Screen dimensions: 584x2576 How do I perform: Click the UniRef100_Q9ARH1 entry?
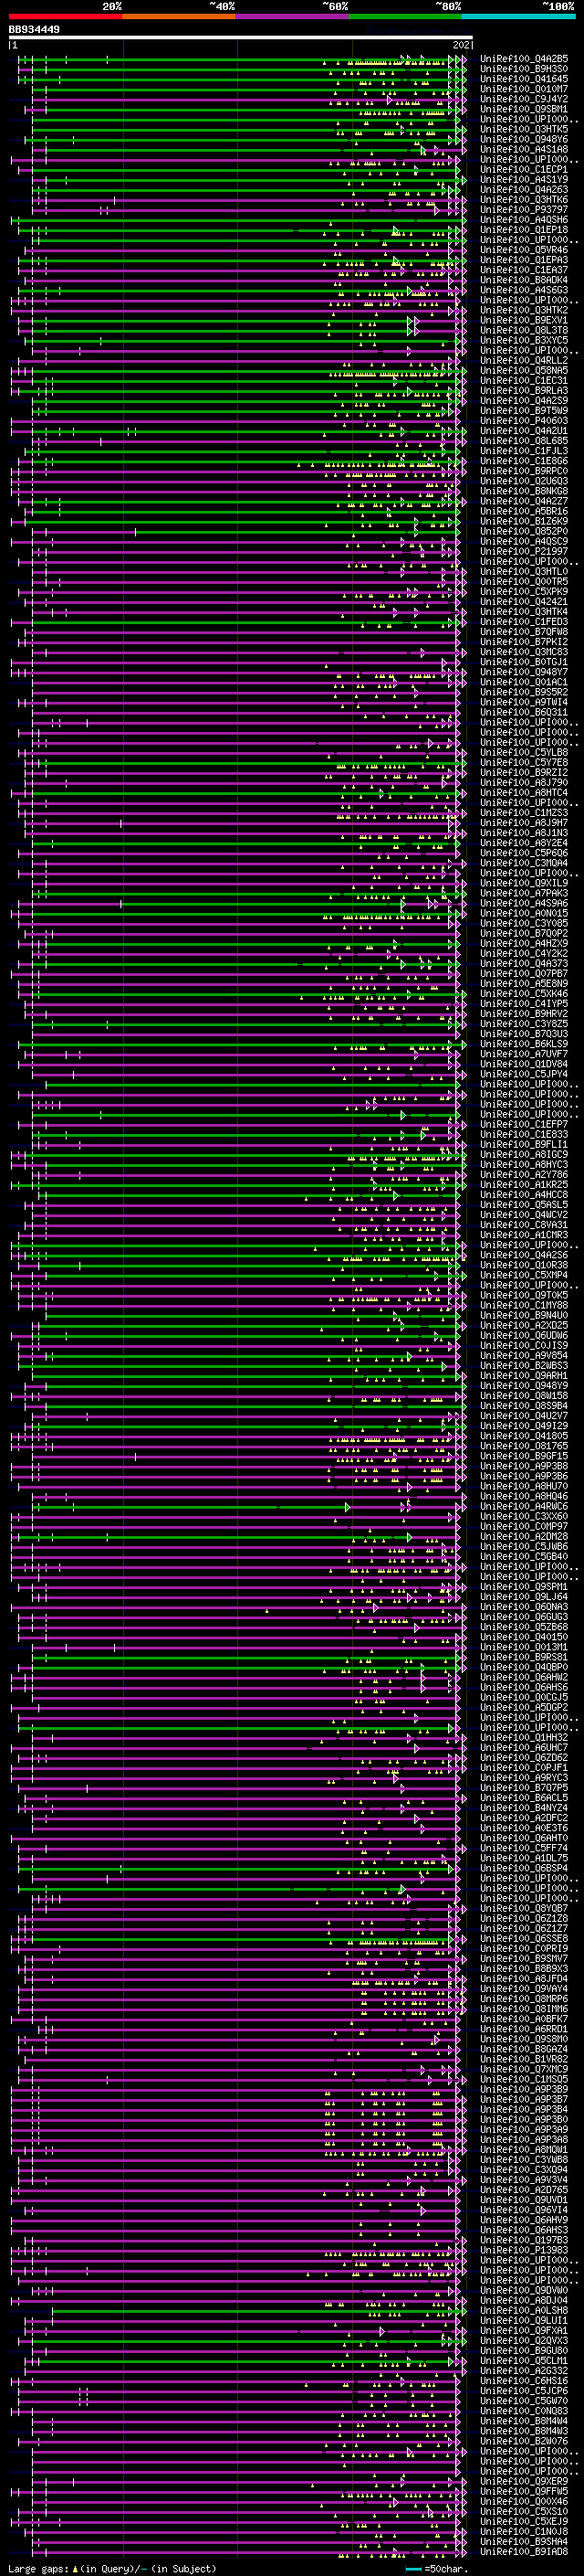(x=524, y=1375)
